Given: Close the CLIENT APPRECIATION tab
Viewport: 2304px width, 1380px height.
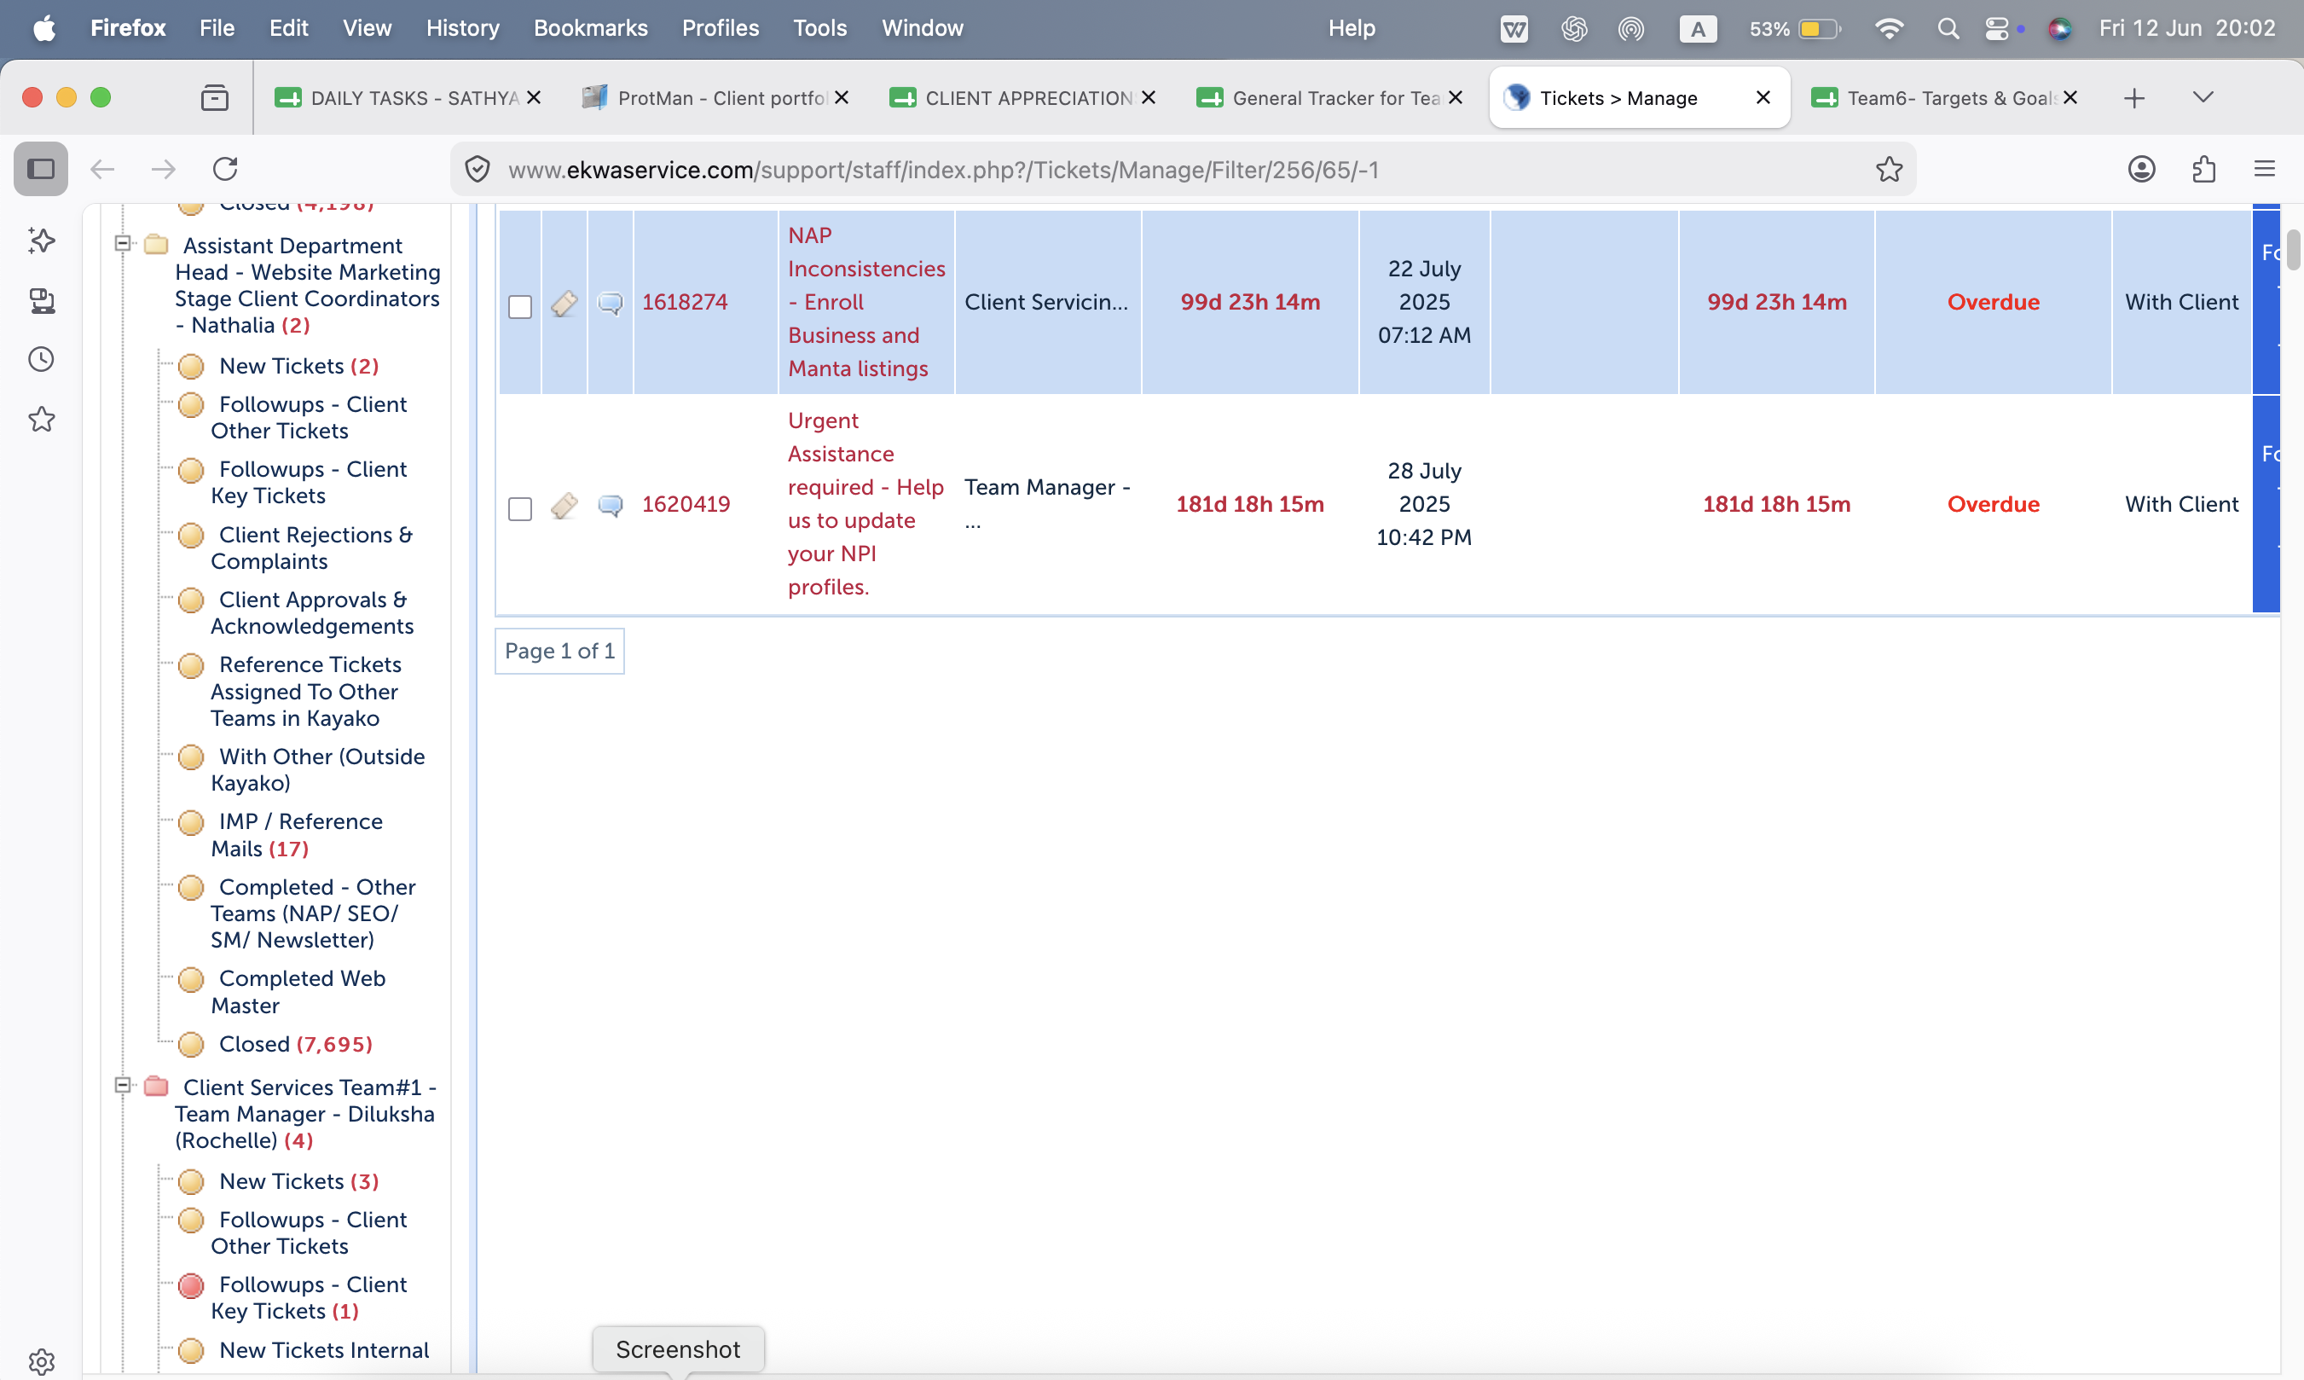Looking at the screenshot, I should 1149,97.
